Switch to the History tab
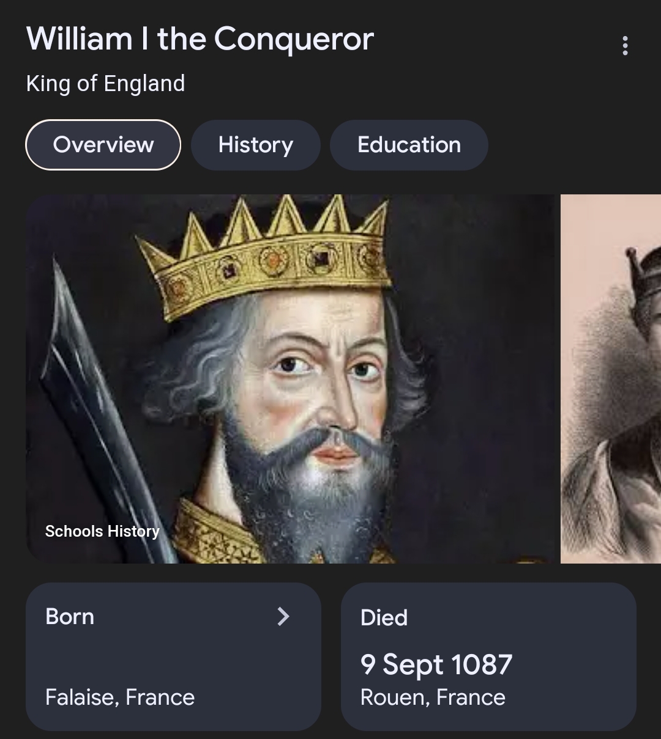This screenshot has width=661, height=739. tap(255, 145)
